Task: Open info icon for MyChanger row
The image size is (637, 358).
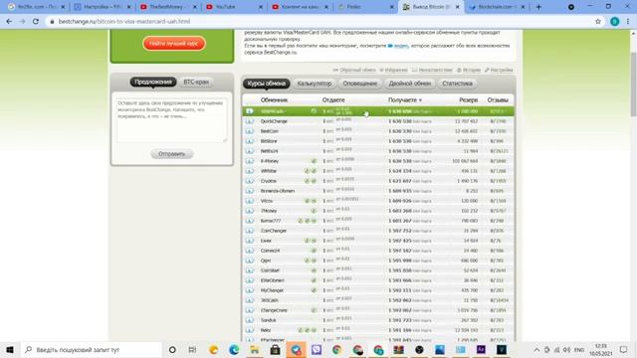Action: 250,290
